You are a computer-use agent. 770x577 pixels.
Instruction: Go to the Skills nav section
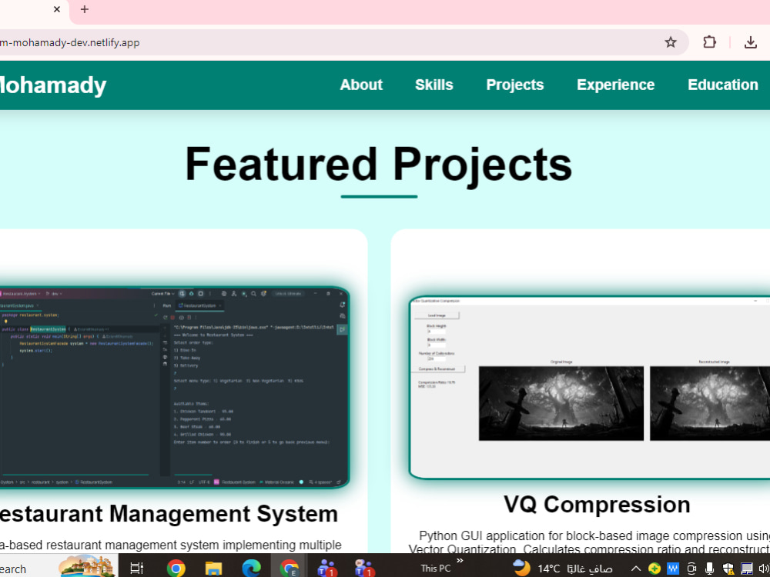pos(434,85)
